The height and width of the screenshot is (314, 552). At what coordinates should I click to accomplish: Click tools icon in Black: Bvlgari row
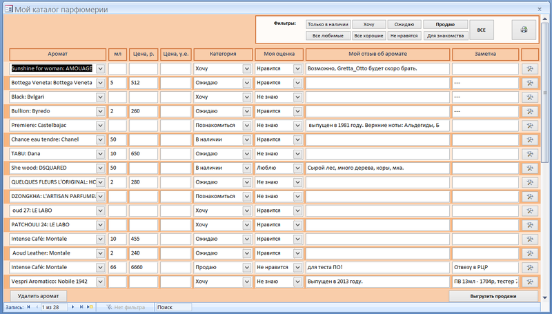(x=529, y=97)
